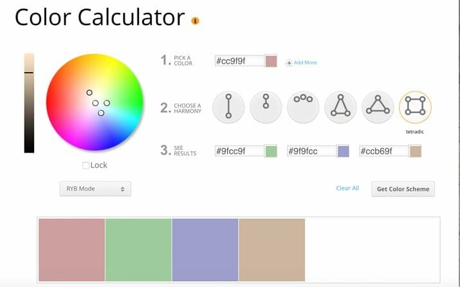Choose the monochromatic harmony icon

pos(266,107)
